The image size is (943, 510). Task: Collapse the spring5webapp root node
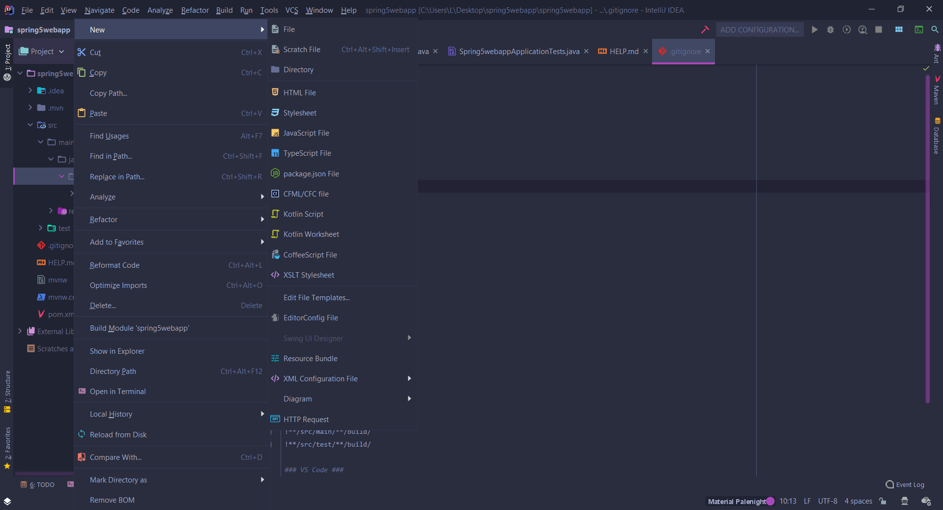20,73
